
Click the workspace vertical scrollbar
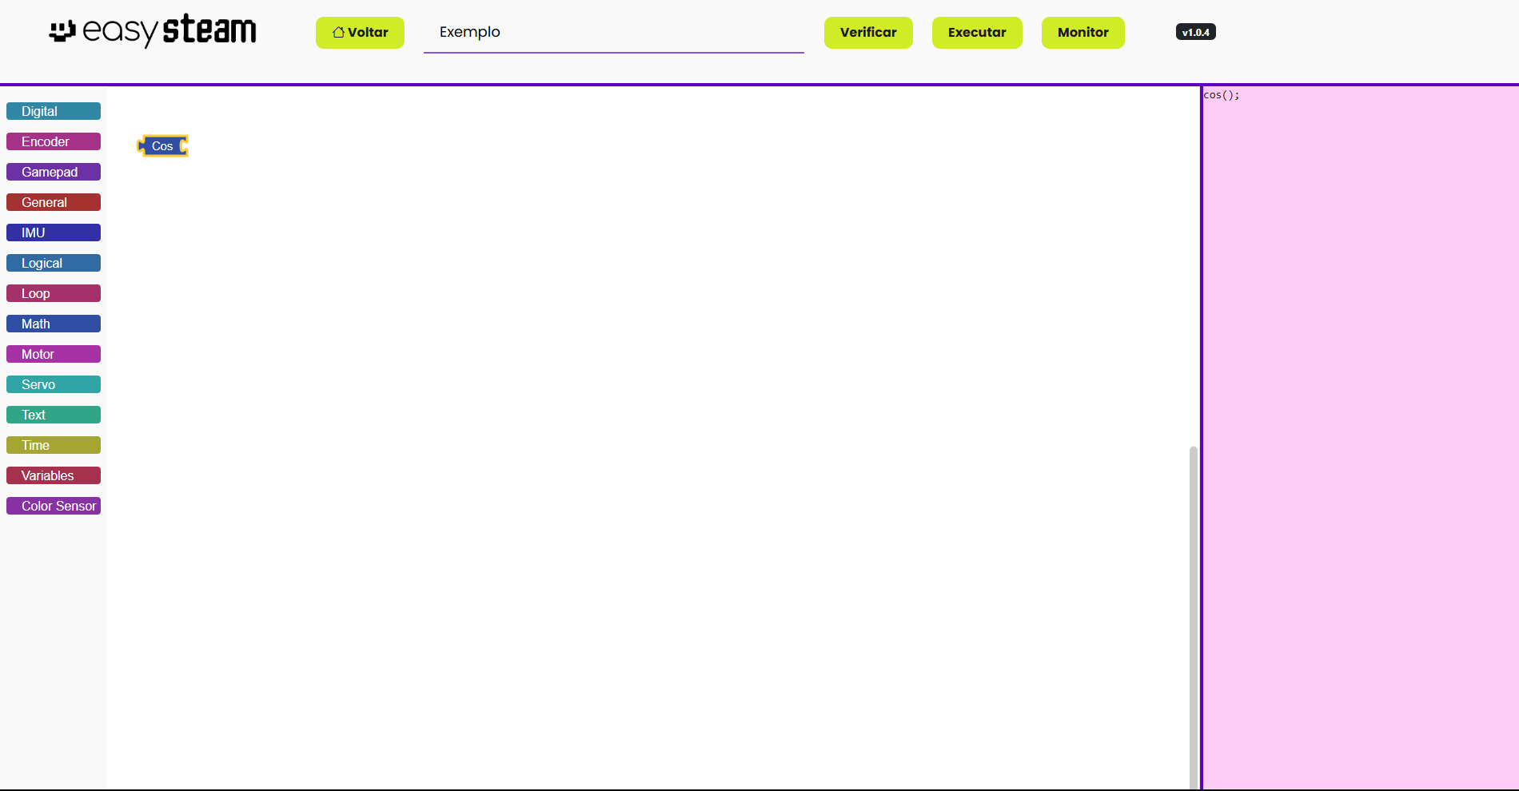pyautogui.click(x=1194, y=617)
